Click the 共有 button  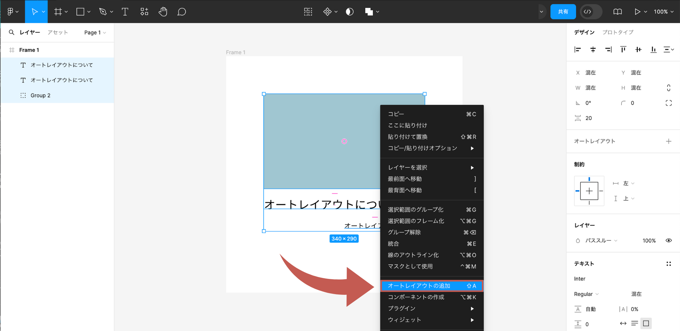pyautogui.click(x=563, y=12)
